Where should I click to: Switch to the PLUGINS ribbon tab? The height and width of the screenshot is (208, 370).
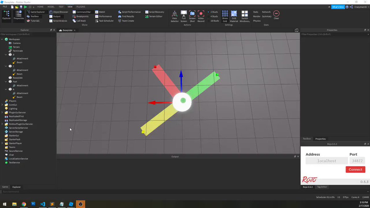(81, 6)
